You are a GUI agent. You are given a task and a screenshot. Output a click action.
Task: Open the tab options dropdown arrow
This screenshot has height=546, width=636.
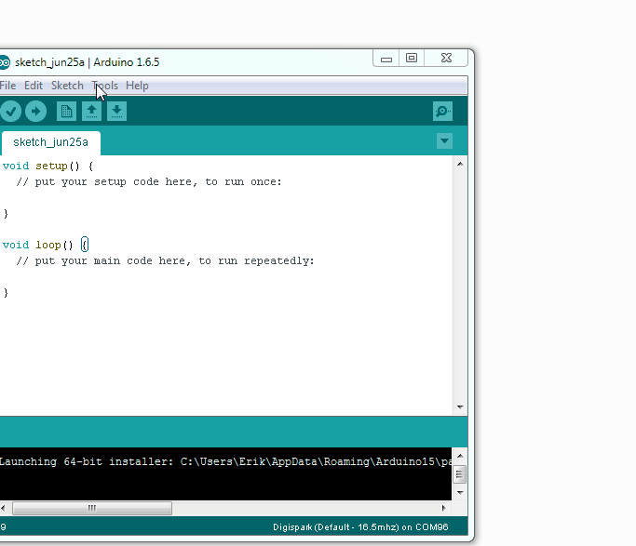coord(444,141)
